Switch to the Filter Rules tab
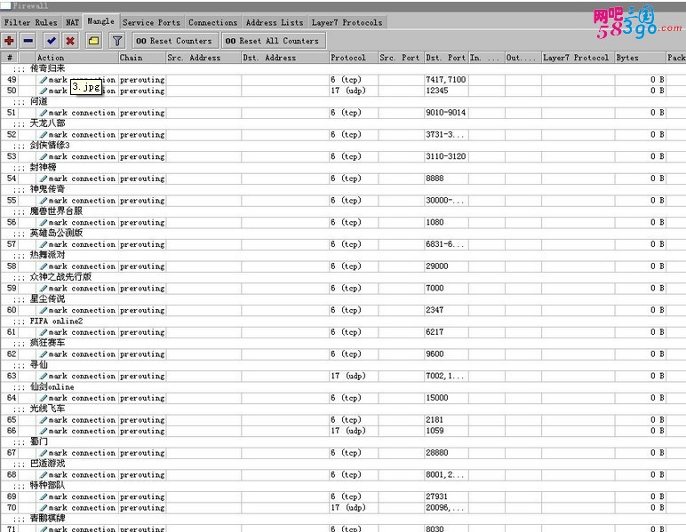Screen dimensions: 686x532 [x=30, y=22]
